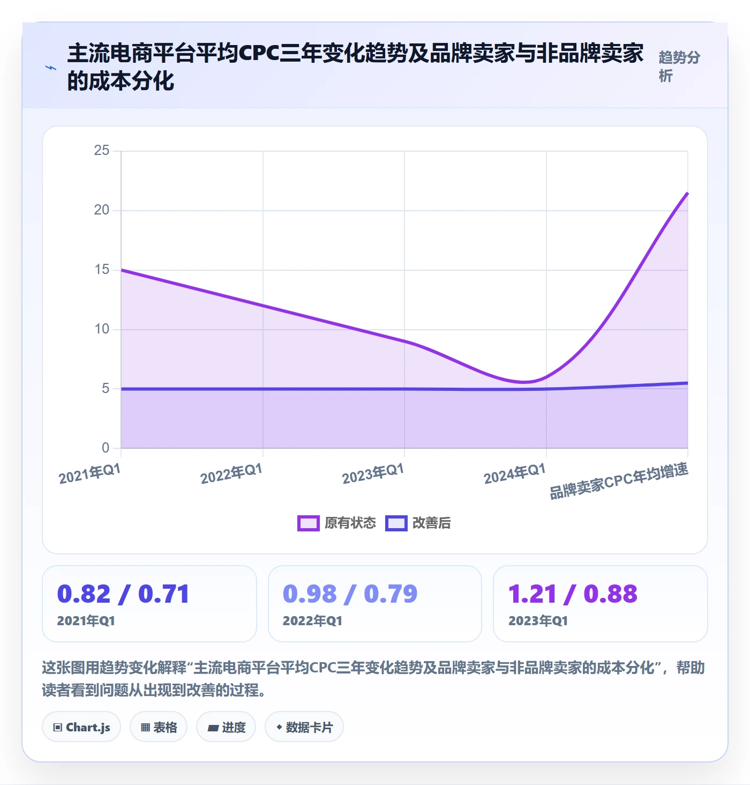Click the 2023年Q1 x-axis label
The width and height of the screenshot is (750, 785).
click(373, 474)
